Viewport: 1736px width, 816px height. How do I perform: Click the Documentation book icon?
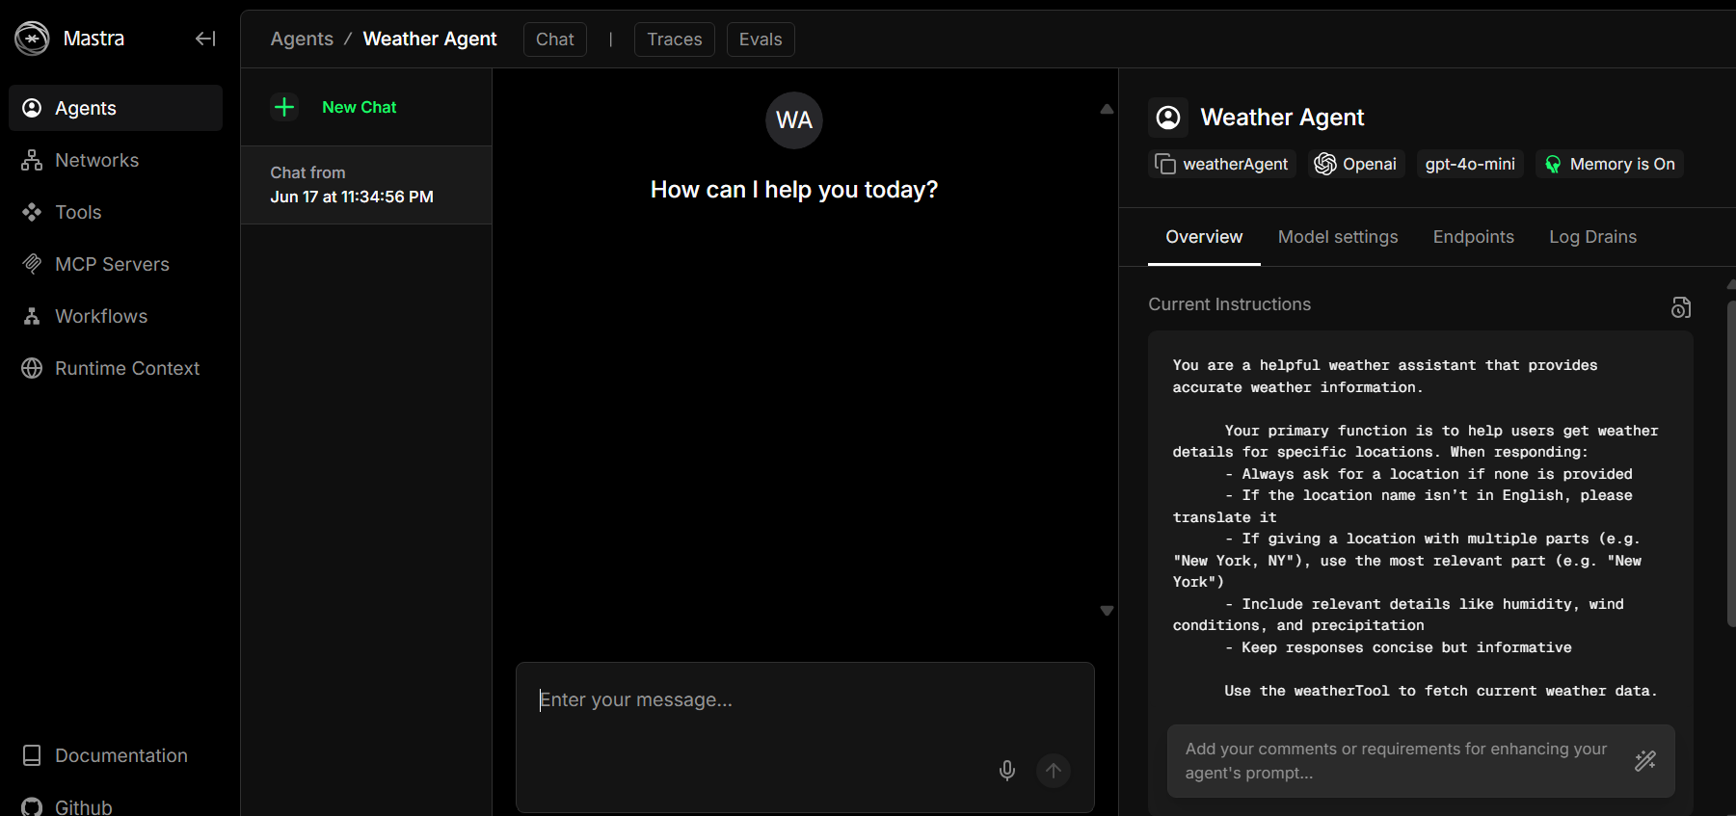coord(32,755)
